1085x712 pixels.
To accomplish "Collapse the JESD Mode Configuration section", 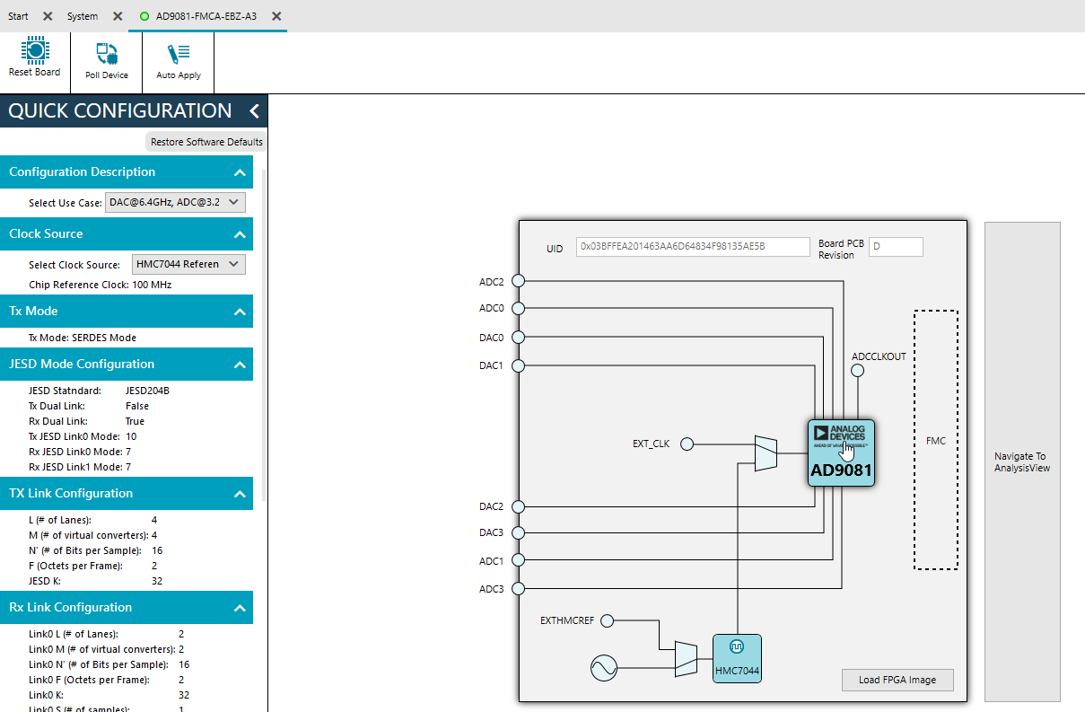I will [240, 365].
